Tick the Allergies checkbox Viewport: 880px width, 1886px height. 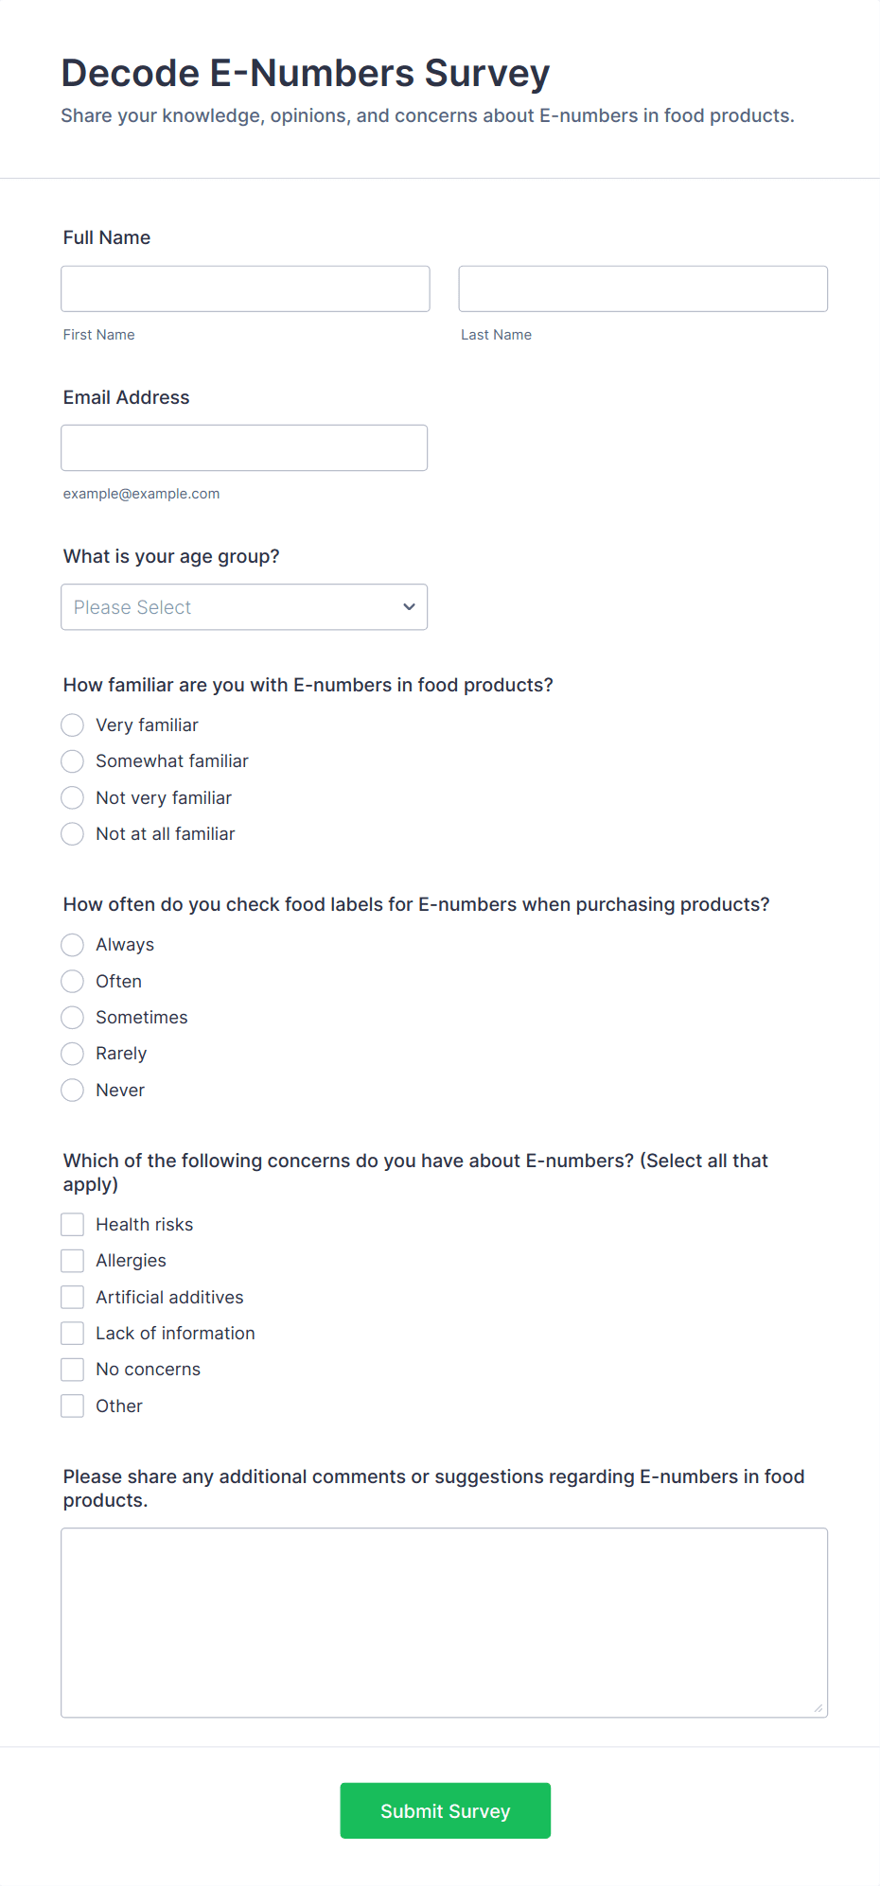(x=73, y=1261)
